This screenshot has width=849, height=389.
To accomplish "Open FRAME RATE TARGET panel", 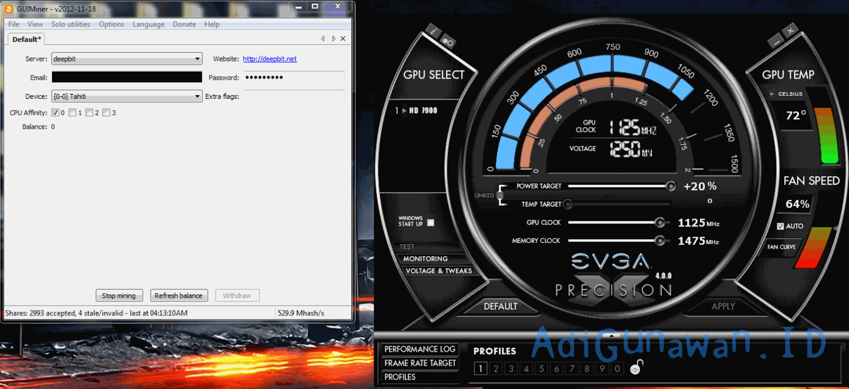I will pyautogui.click(x=420, y=363).
